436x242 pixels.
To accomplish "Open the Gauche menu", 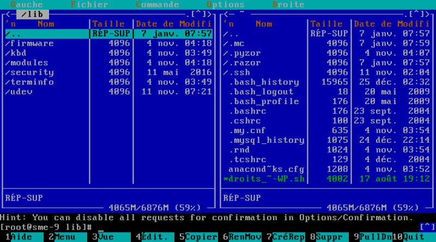I will coord(27,4).
